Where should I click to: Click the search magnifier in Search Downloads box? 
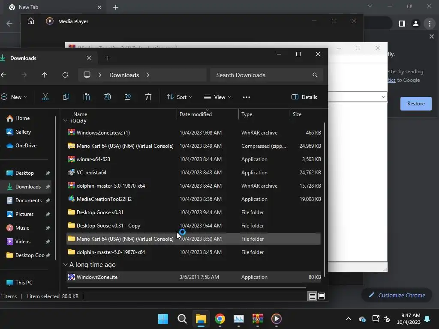[315, 75]
